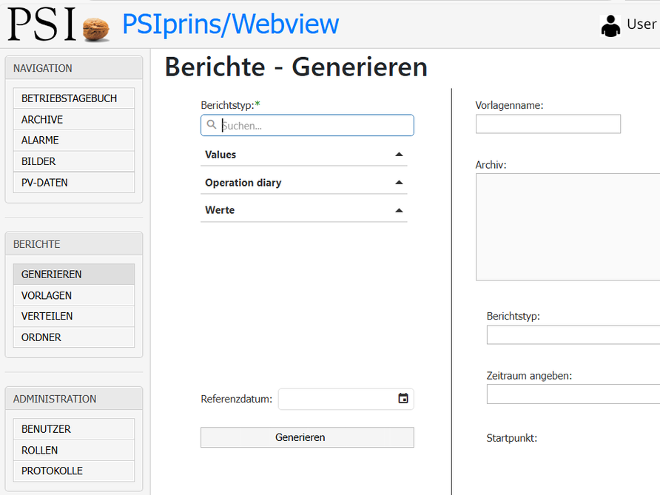Image resolution: width=660 pixels, height=495 pixels.
Task: Expand the Operation diary group
Action: (303, 183)
